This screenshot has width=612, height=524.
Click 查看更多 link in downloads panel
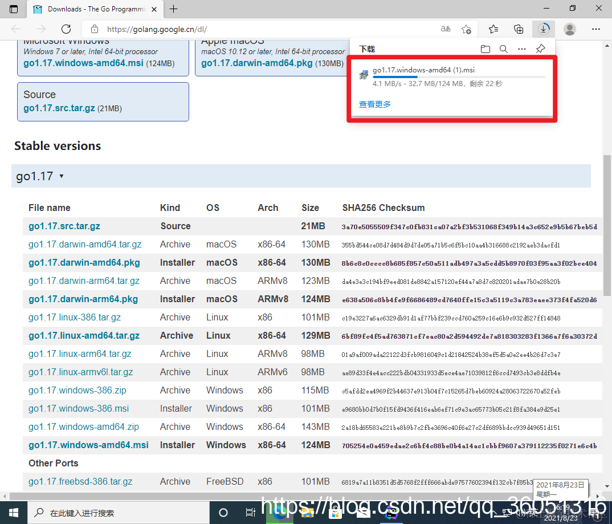point(375,104)
